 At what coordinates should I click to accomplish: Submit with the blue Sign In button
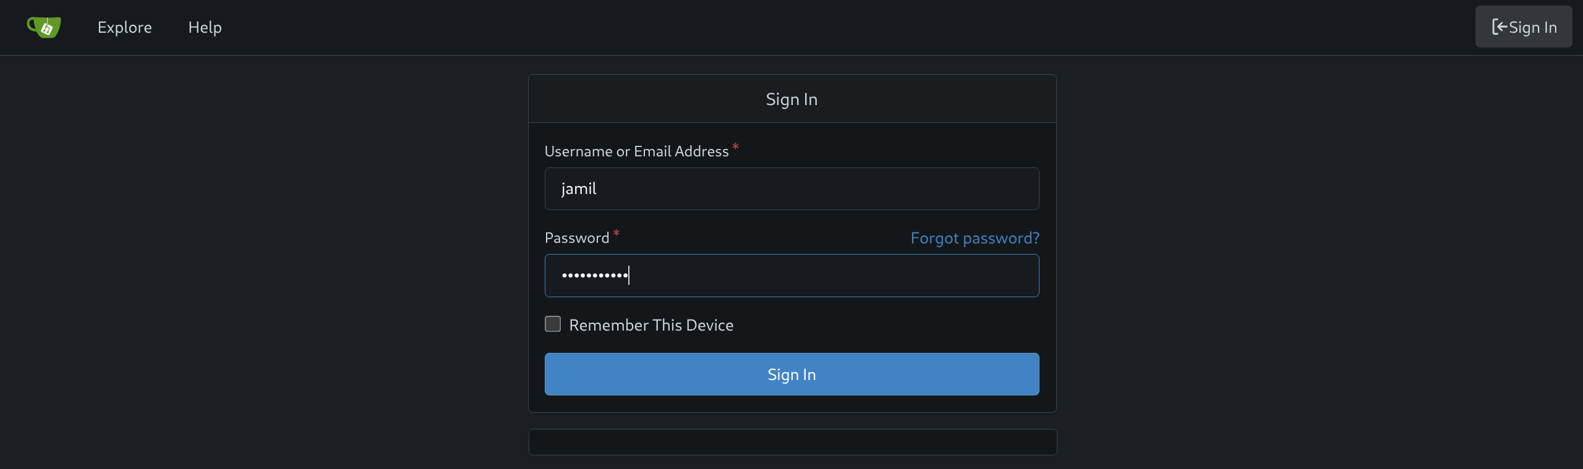point(791,374)
